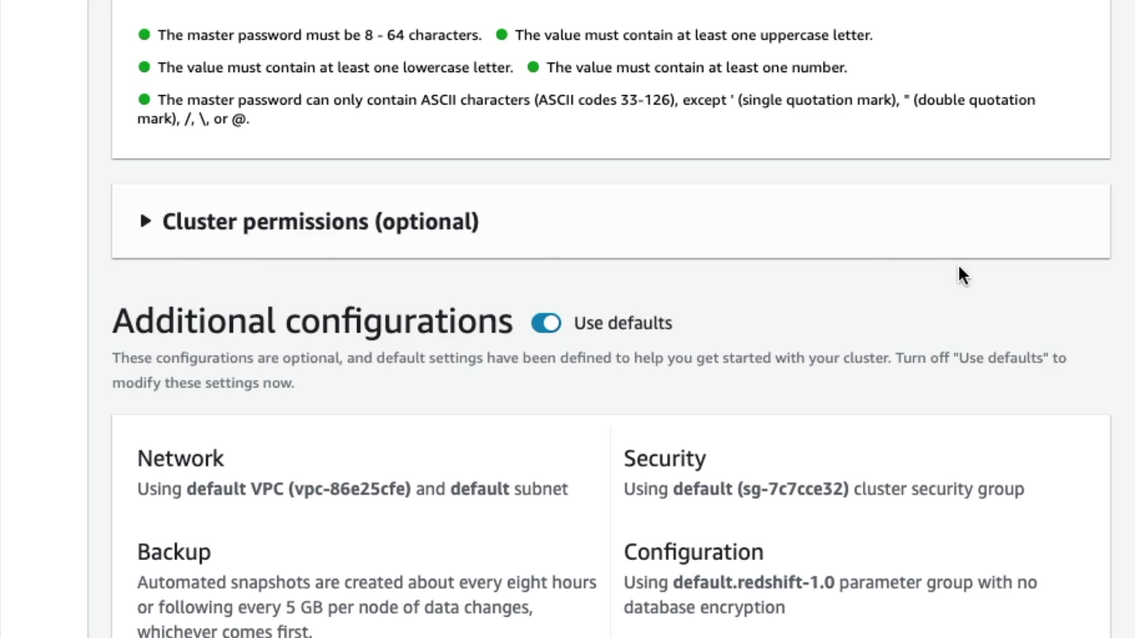1135x638 pixels.
Task: Click the "at least one uppercase letter" rule text
Action: click(x=693, y=35)
